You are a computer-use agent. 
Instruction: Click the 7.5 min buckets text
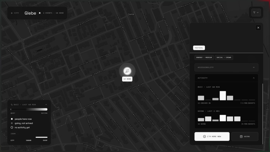point(248,103)
